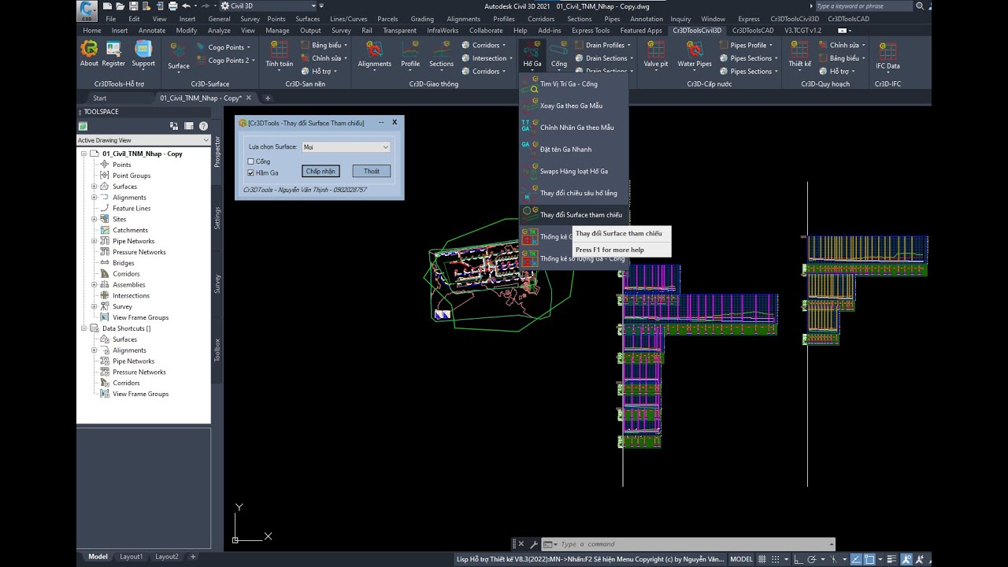Image resolution: width=1008 pixels, height=567 pixels.
Task: Switch to the Layout2 tab
Action: (167, 557)
